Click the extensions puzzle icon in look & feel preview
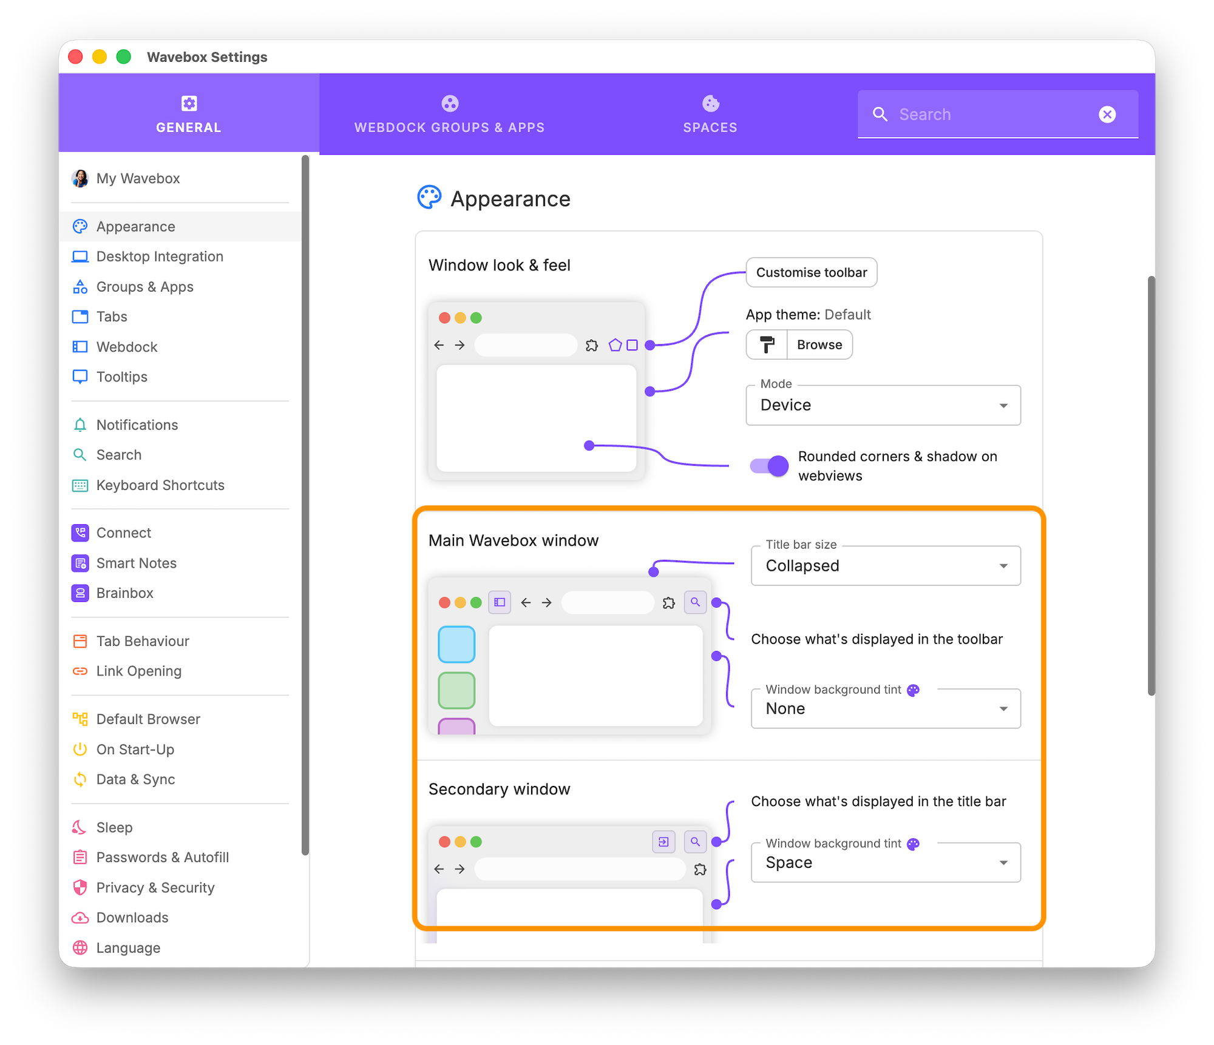Screen dimensions: 1214x1045 592,345
